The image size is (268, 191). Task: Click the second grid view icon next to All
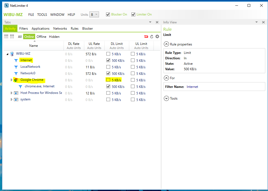click(x=12, y=36)
